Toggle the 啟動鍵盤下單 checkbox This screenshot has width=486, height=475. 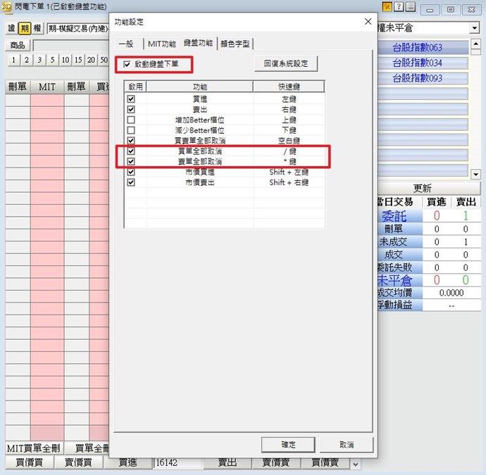pos(127,65)
